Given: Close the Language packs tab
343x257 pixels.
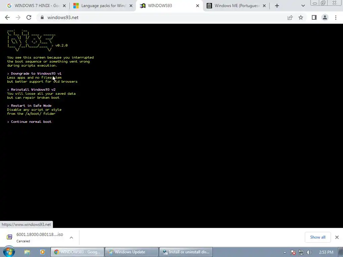Looking at the screenshot, I should 131,6.
